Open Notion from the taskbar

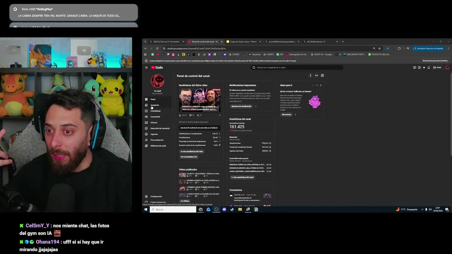point(256,210)
